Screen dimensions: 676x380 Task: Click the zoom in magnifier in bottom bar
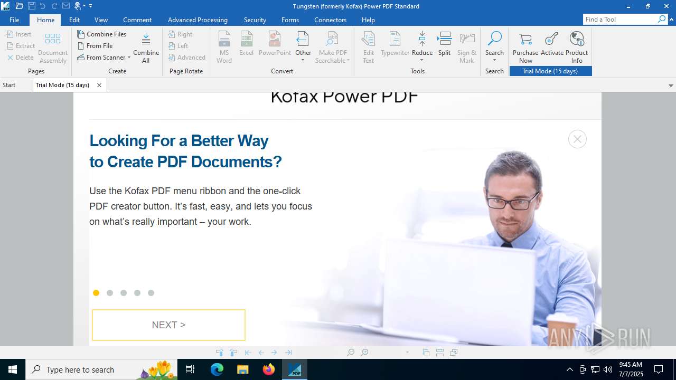click(x=364, y=353)
